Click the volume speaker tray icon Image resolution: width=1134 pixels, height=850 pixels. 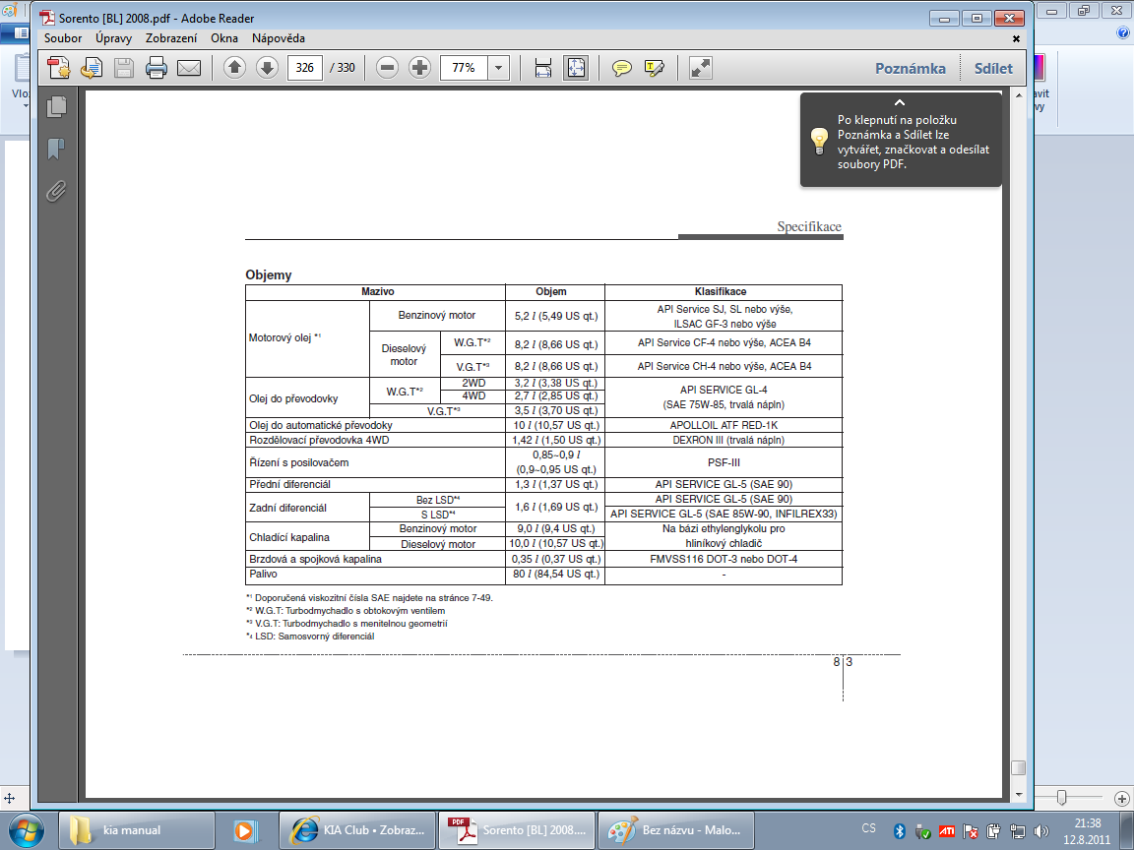coord(1041,831)
